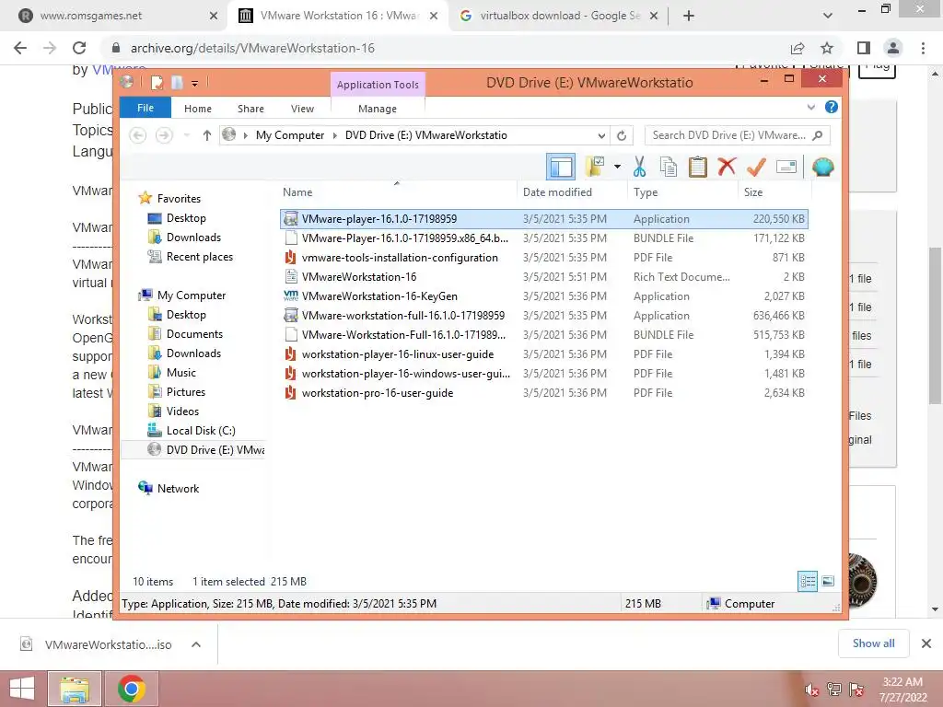The image size is (943, 707).
Task: Select Videos folder in navigation pane
Action: 182,411
